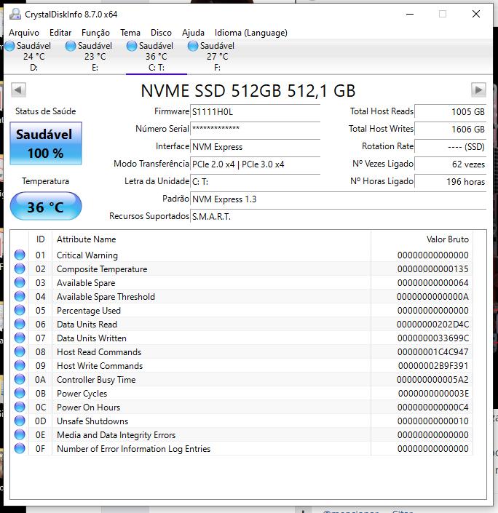The image size is (498, 513).
Task: Select raw value 00000001C4C947
Action: point(433,351)
